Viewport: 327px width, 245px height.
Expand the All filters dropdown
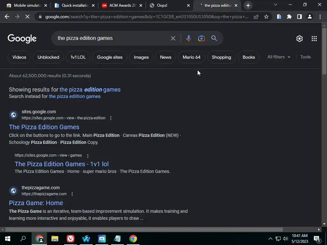coord(279,57)
